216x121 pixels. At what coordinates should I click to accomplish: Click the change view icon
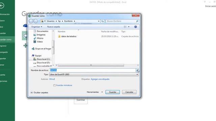[125, 27]
